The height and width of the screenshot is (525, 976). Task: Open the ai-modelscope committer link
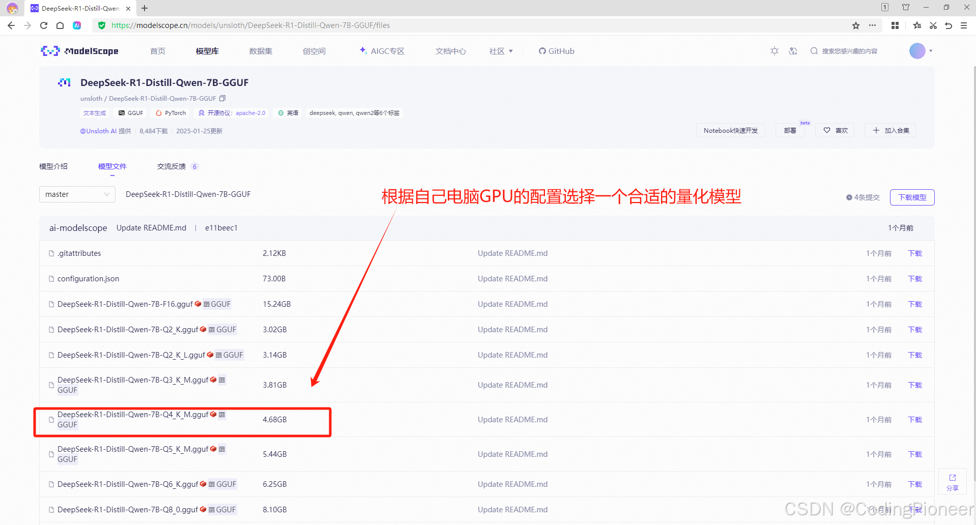click(78, 228)
